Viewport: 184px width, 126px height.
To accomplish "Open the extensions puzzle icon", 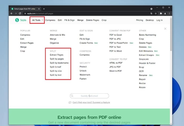I will tap(161, 13).
